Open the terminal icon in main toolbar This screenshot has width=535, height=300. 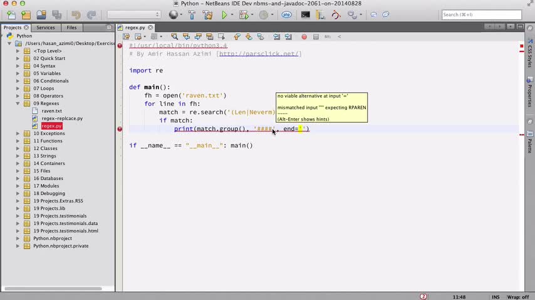(305, 14)
